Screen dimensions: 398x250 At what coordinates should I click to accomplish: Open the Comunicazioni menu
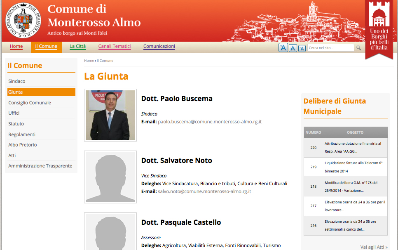tap(159, 46)
